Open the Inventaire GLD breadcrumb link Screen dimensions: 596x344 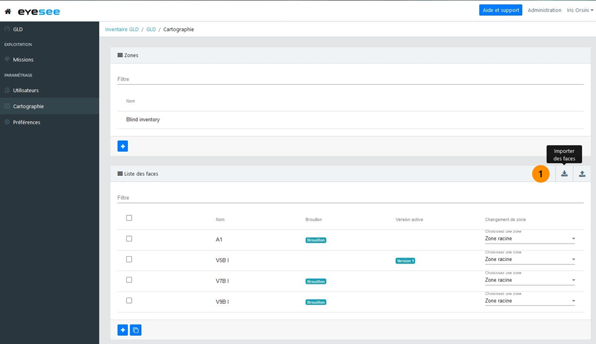click(x=122, y=30)
